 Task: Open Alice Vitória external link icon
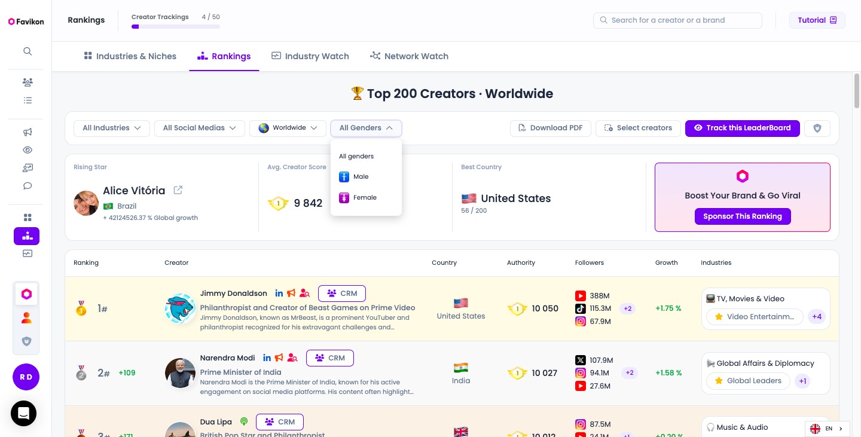tap(178, 190)
